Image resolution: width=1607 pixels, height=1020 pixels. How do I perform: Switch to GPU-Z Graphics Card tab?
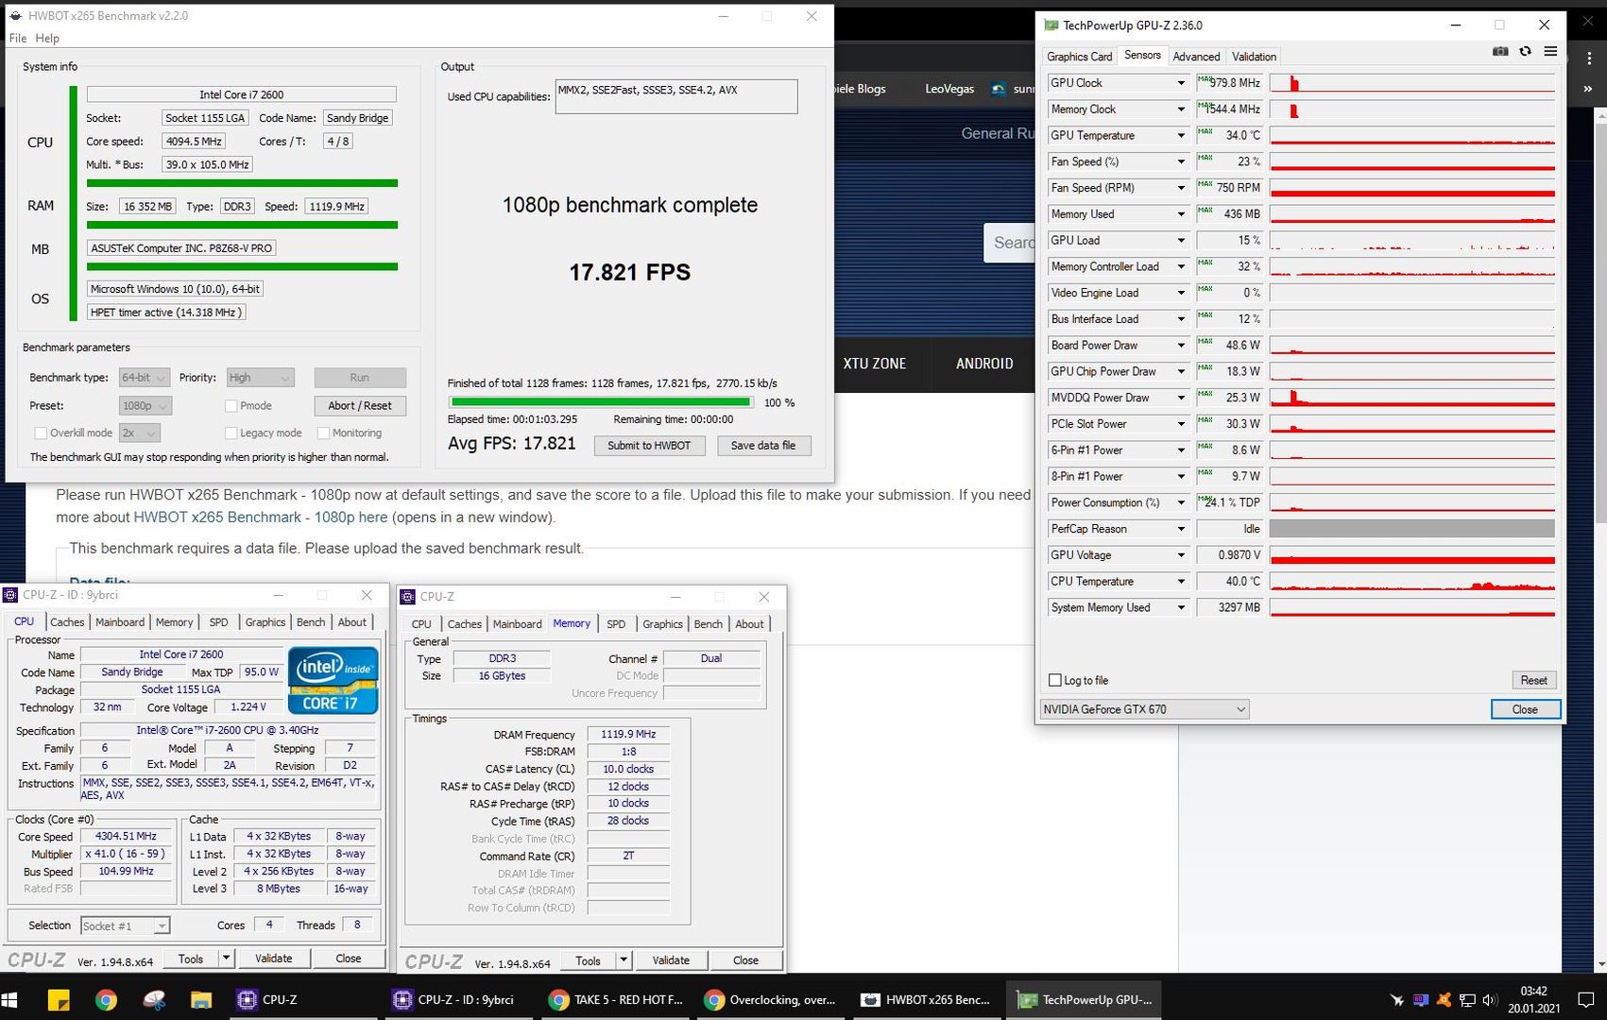pyautogui.click(x=1079, y=57)
